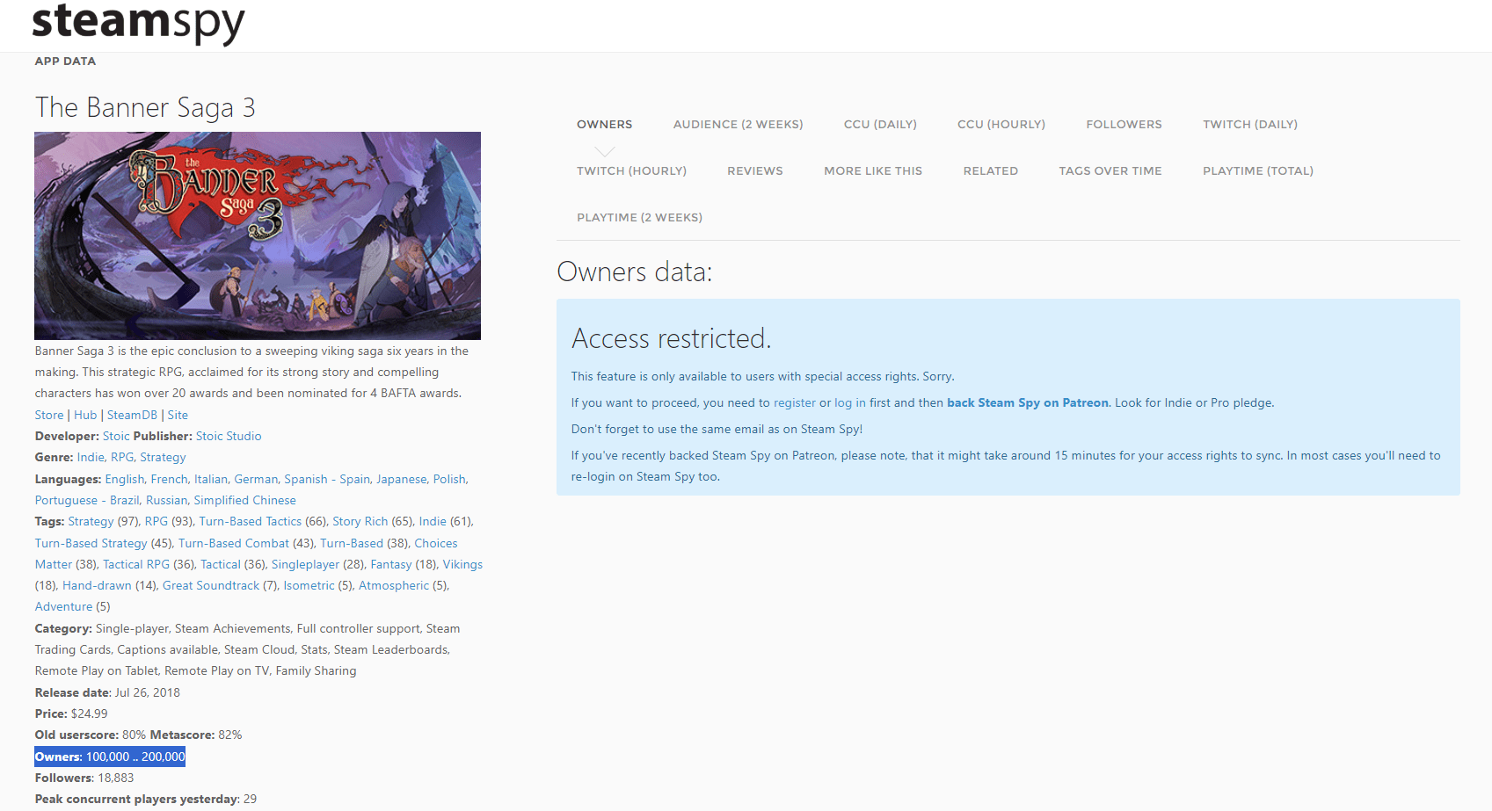1492x811 pixels.
Task: Open the Twitch (Daily) tab
Action: click(x=1249, y=125)
